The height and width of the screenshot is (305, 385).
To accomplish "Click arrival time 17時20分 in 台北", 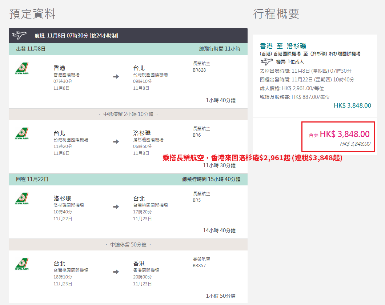I will point(143,212).
